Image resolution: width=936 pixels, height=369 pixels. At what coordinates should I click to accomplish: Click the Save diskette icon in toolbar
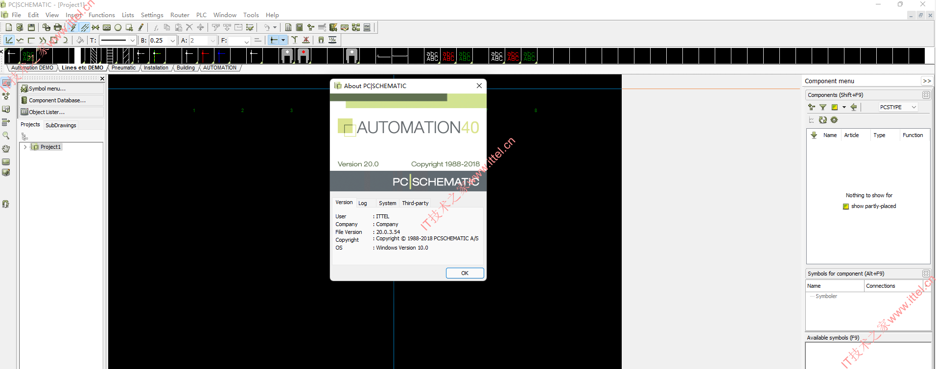point(31,27)
